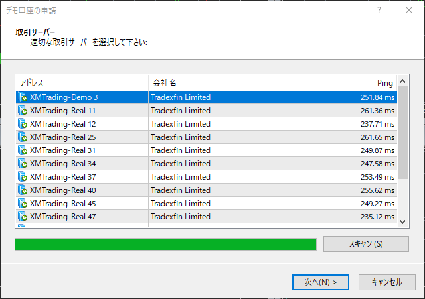Click the server icon beside XMTrading-Real 40

click(23, 190)
